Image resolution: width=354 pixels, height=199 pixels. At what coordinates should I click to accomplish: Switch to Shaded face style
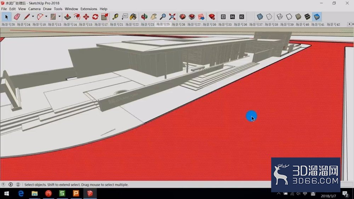coord(298,17)
